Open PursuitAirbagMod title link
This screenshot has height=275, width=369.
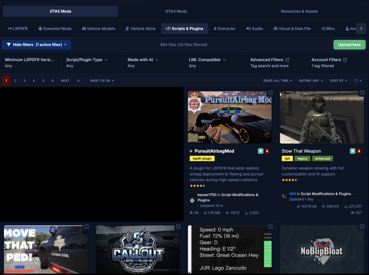[x=214, y=151]
